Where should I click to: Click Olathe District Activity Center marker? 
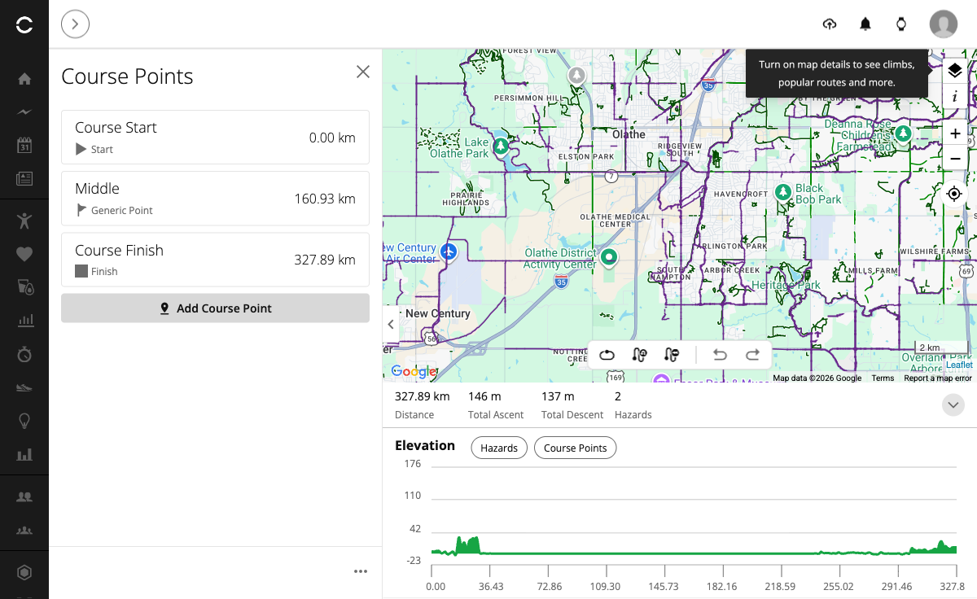coord(609,259)
